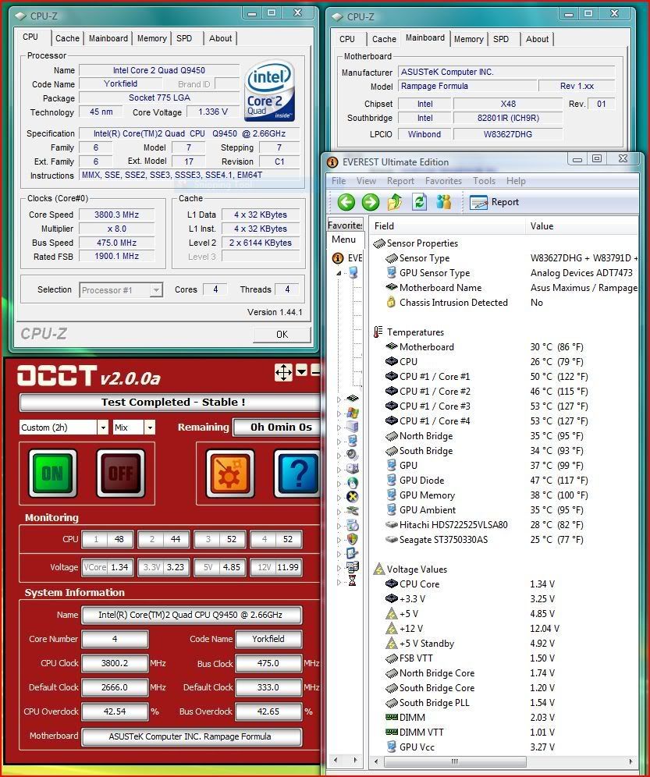The image size is (650, 777).
Task: Open the Processor #1 selection dropdown
Action: click(x=156, y=290)
